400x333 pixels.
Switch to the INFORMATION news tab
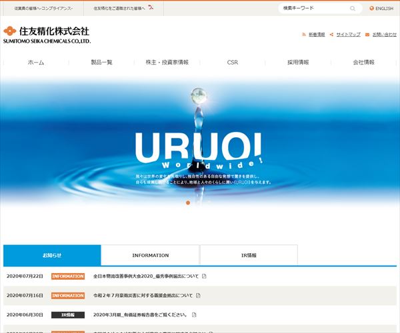[x=150, y=255]
